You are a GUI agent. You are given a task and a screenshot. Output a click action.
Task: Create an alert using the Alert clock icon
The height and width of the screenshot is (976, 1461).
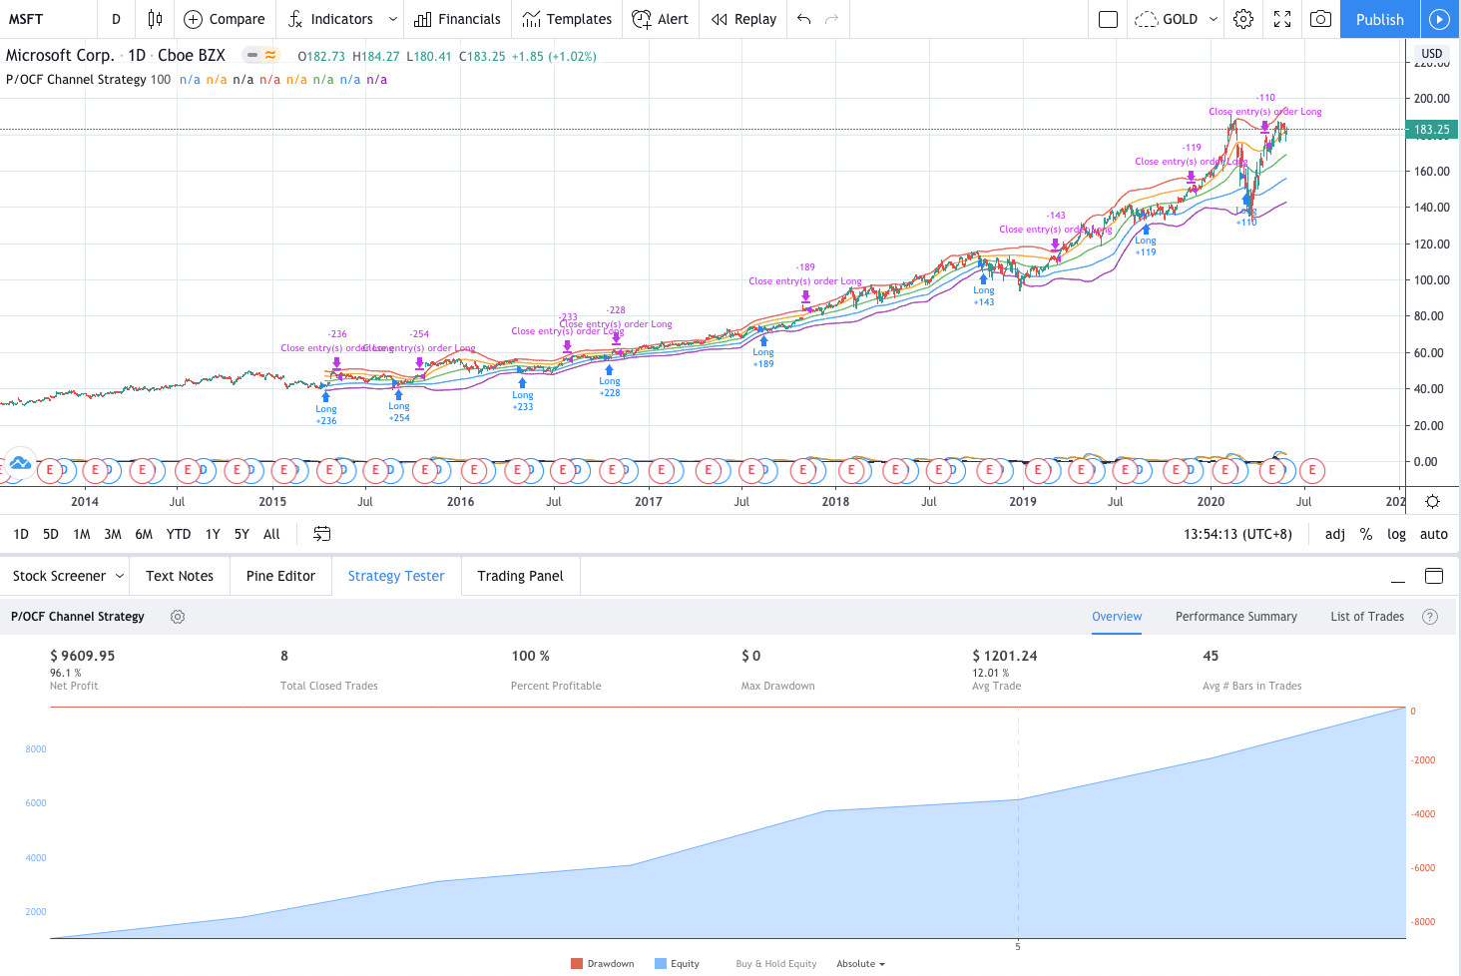(x=660, y=19)
